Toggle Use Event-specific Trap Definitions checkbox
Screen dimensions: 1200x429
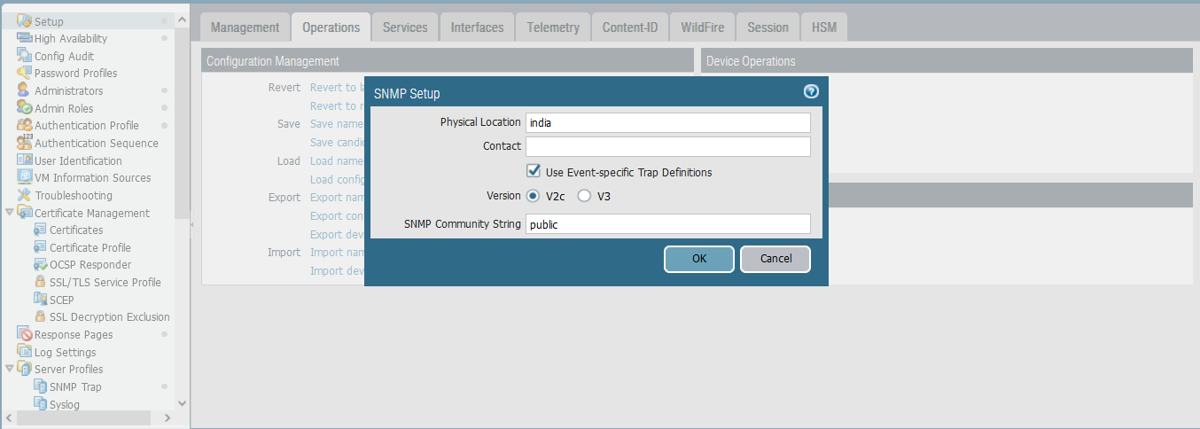tap(534, 171)
